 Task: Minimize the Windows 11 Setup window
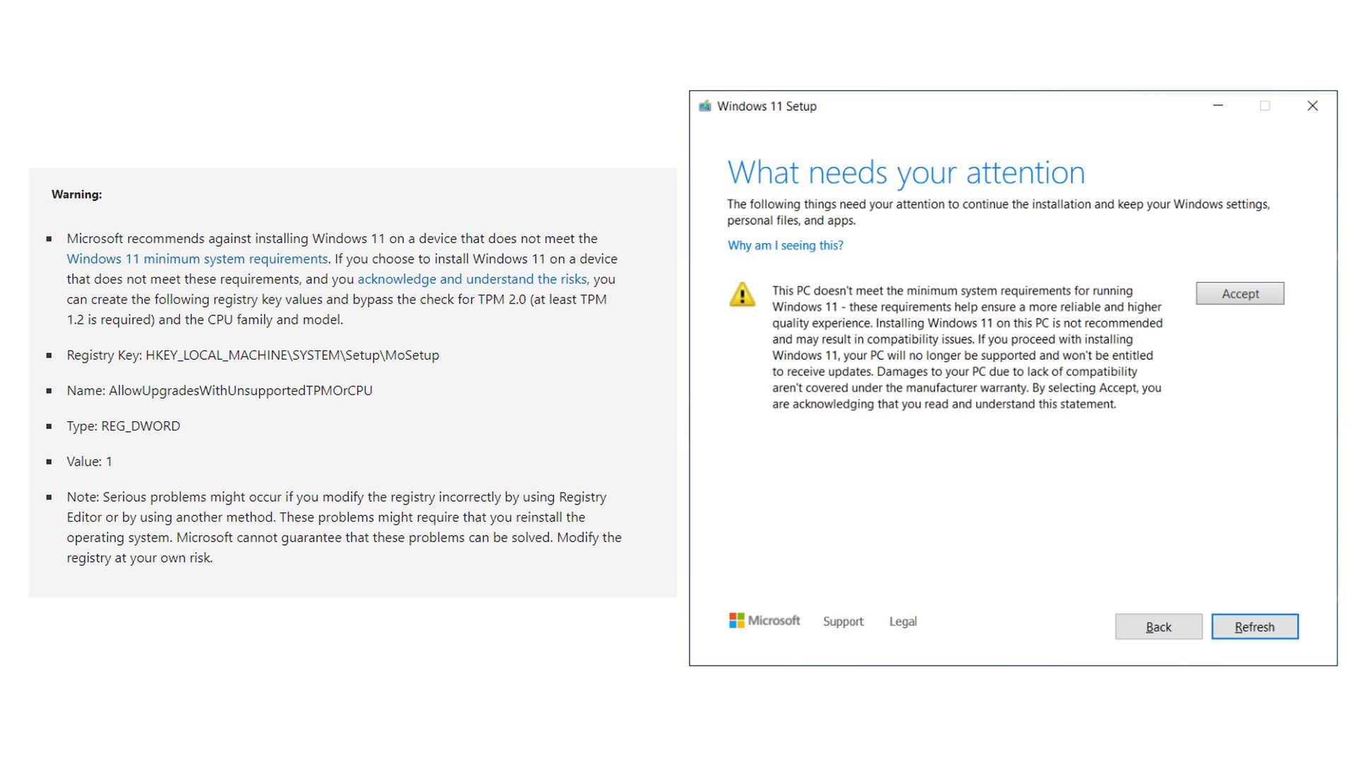tap(1218, 106)
